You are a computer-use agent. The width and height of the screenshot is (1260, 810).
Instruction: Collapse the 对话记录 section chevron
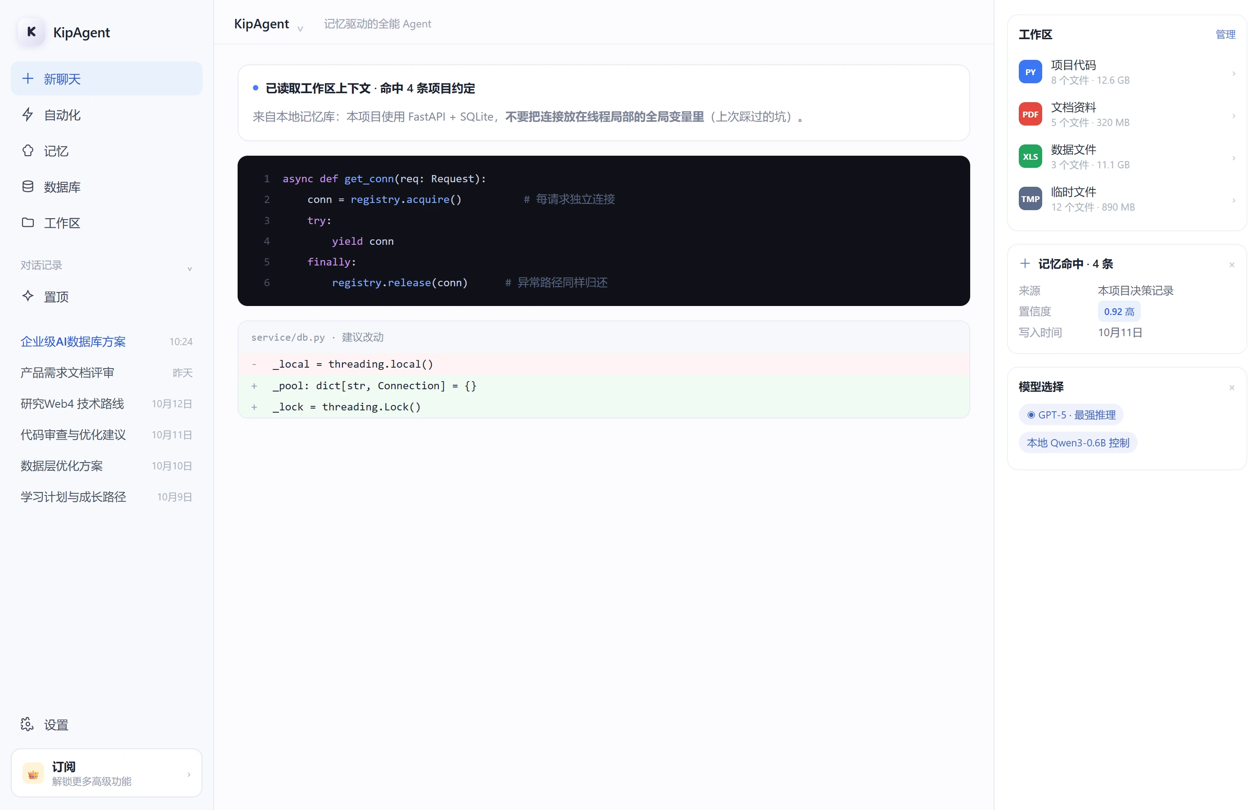coord(189,268)
